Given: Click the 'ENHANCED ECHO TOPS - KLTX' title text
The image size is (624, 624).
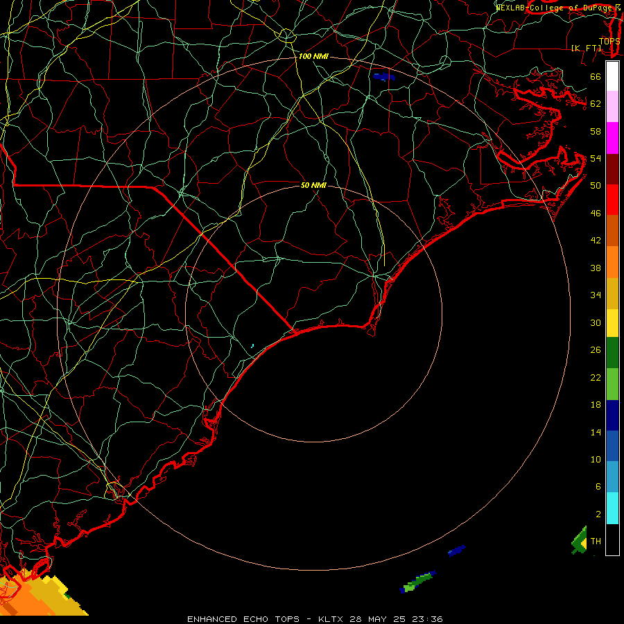Looking at the screenshot, I should pos(267,619).
